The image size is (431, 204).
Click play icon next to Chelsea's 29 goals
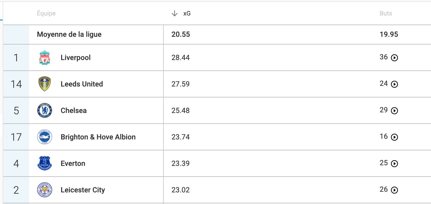[394, 111]
